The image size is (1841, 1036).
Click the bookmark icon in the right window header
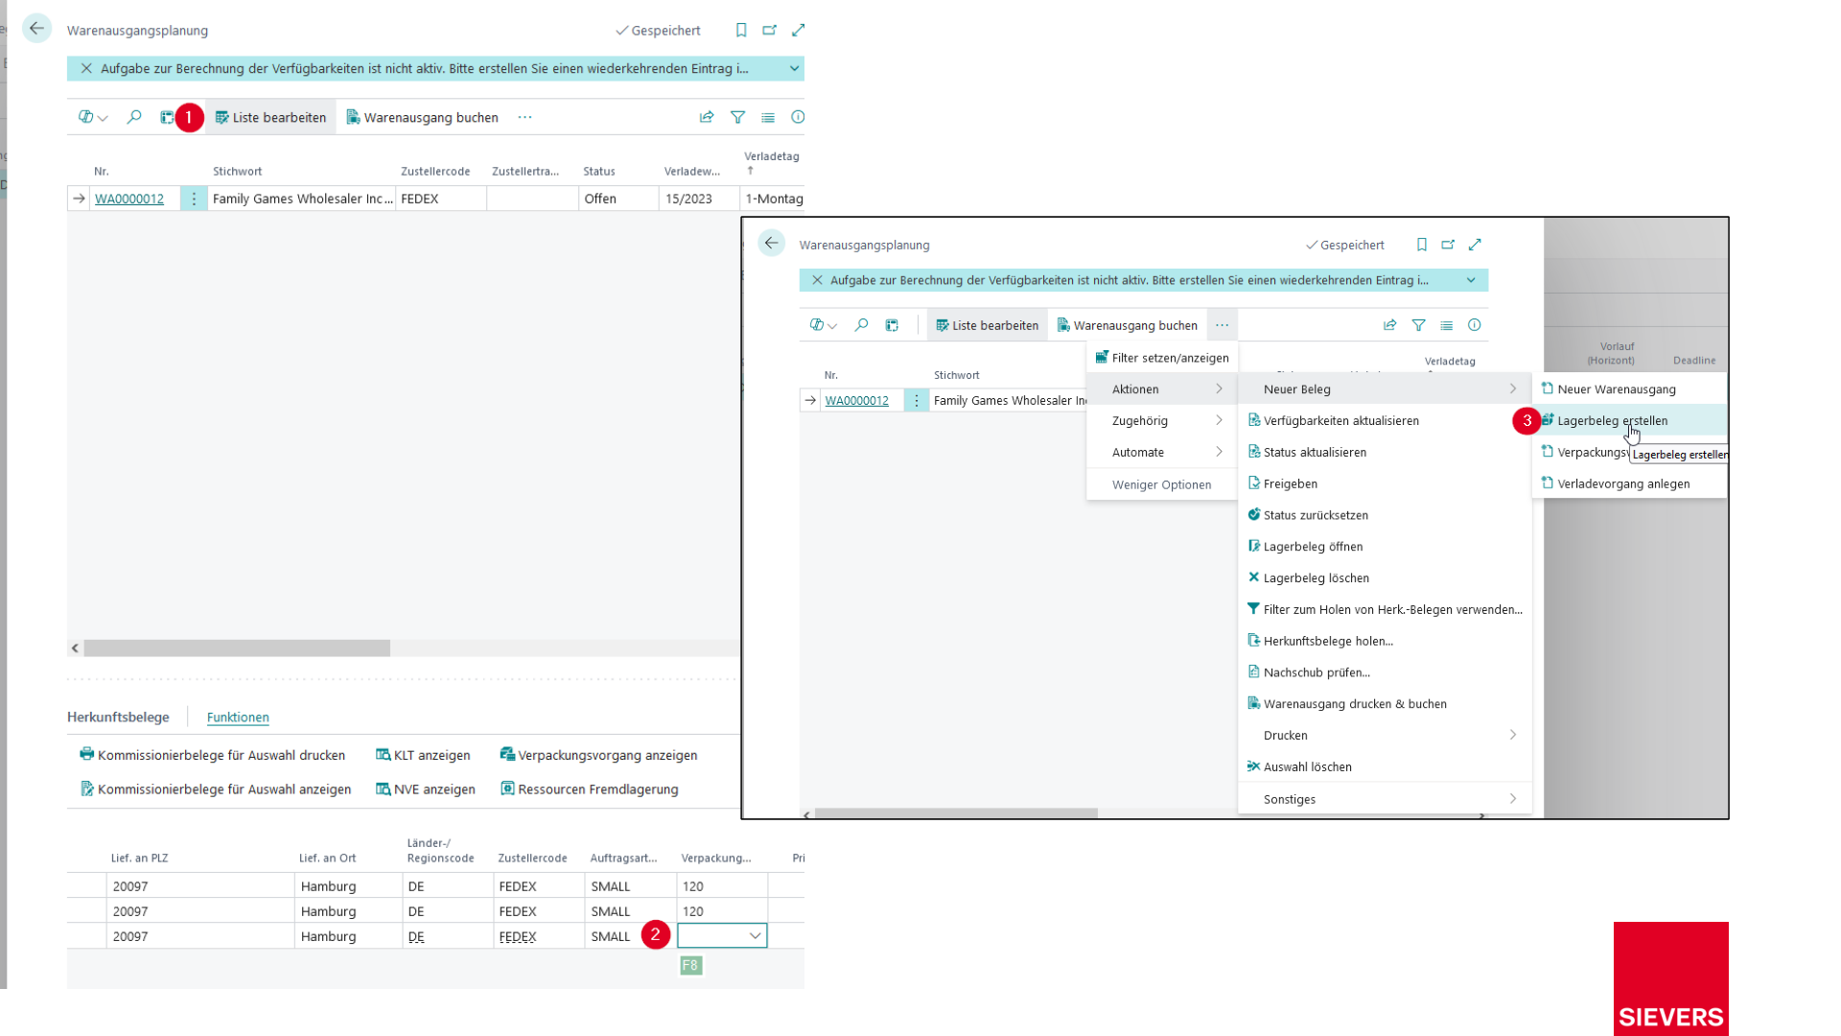click(1422, 245)
